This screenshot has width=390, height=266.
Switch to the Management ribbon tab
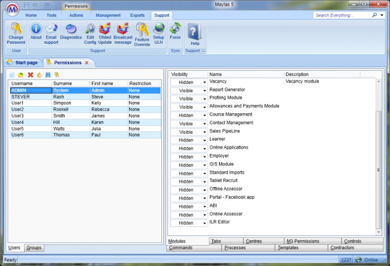click(107, 14)
